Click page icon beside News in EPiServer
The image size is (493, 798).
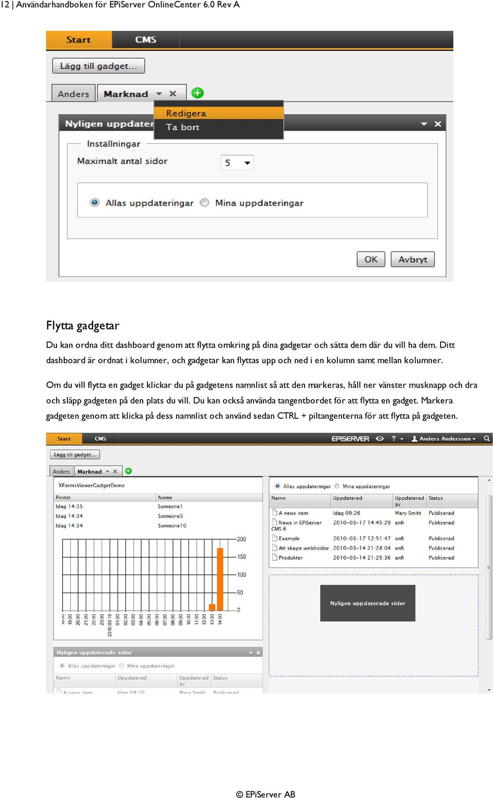click(274, 522)
